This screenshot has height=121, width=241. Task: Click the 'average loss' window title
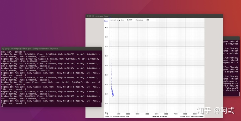pyautogui.click(x=102, y=16)
